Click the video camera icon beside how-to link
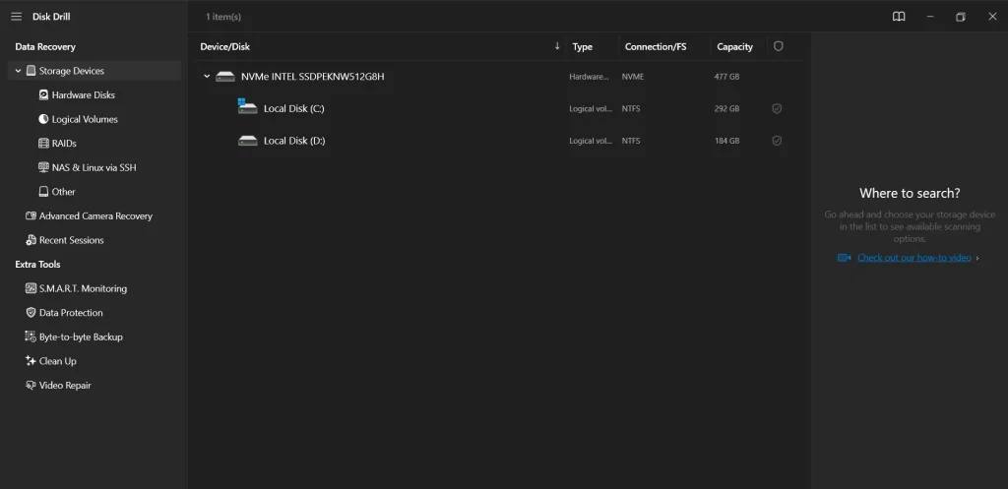This screenshot has width=1008, height=489. tap(844, 258)
